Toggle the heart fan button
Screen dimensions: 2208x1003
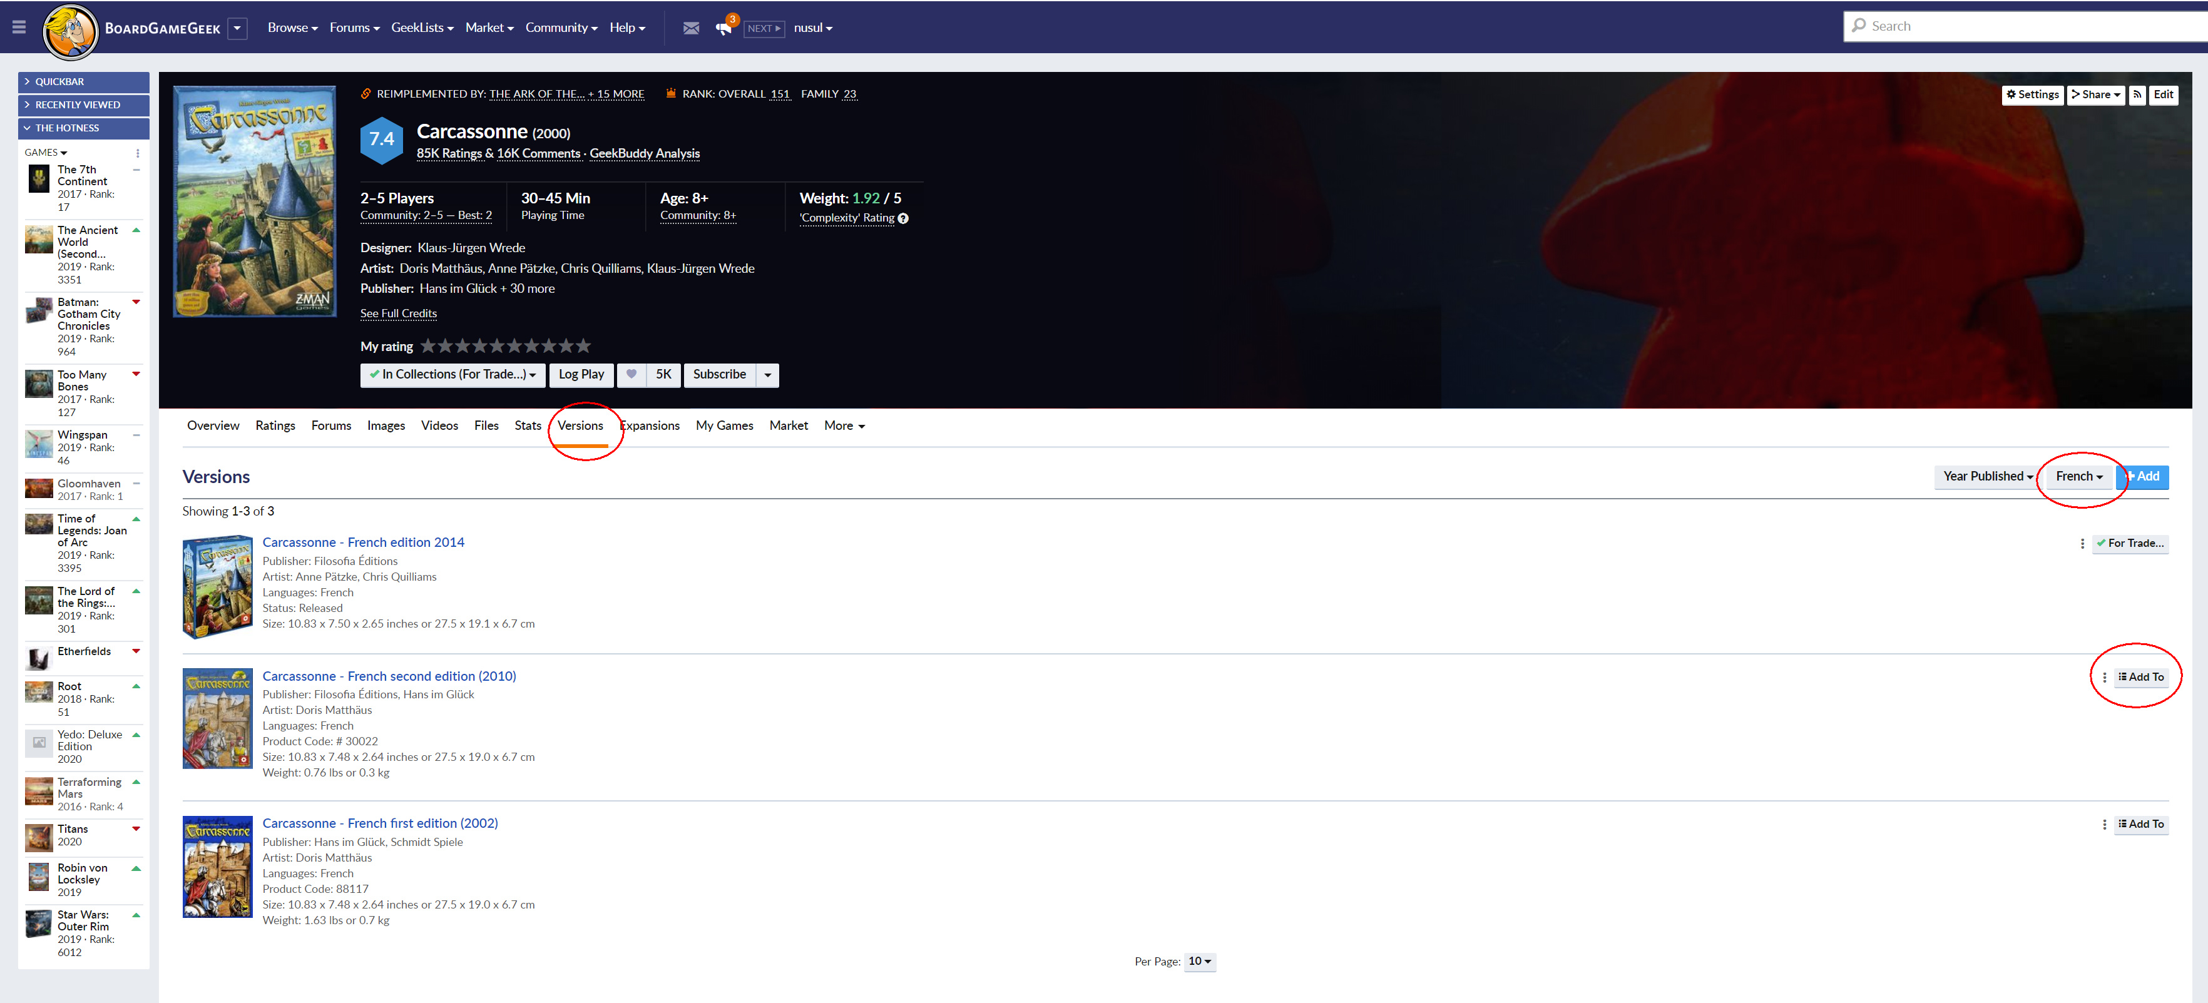click(x=631, y=375)
